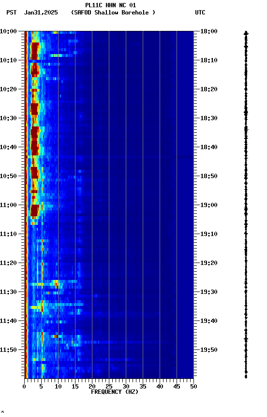
Task: Click the 30 Hz frequency axis label
Action: tap(126, 387)
